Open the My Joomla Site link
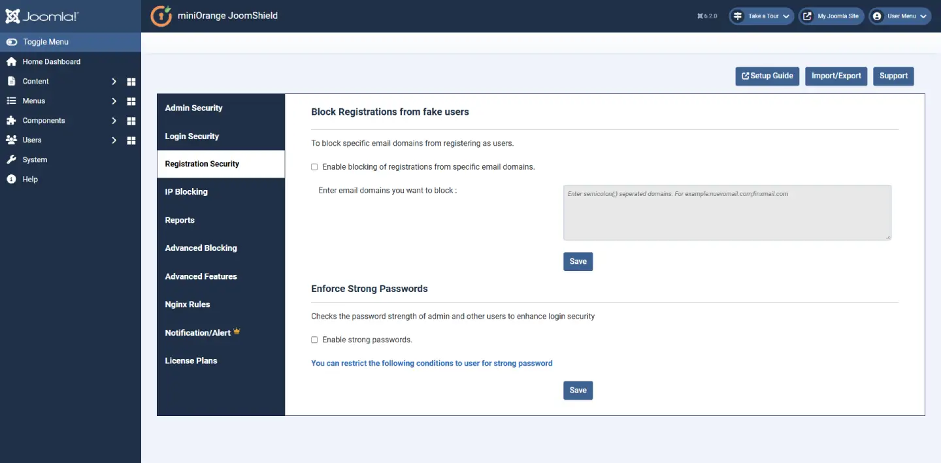The height and width of the screenshot is (463, 941). tap(831, 16)
